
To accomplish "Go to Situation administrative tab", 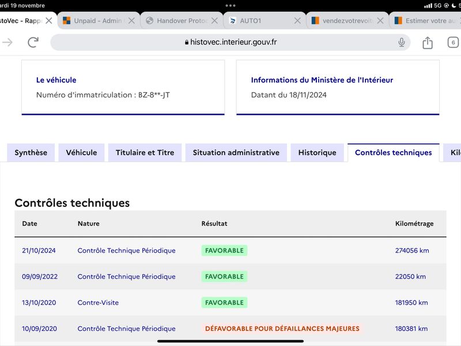I will tap(236, 153).
